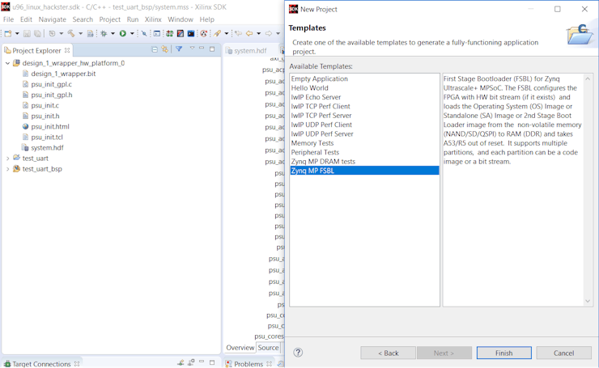Screen dimensions: 599x368
Task: Click Finish in New Project dialog
Action: click(x=503, y=353)
